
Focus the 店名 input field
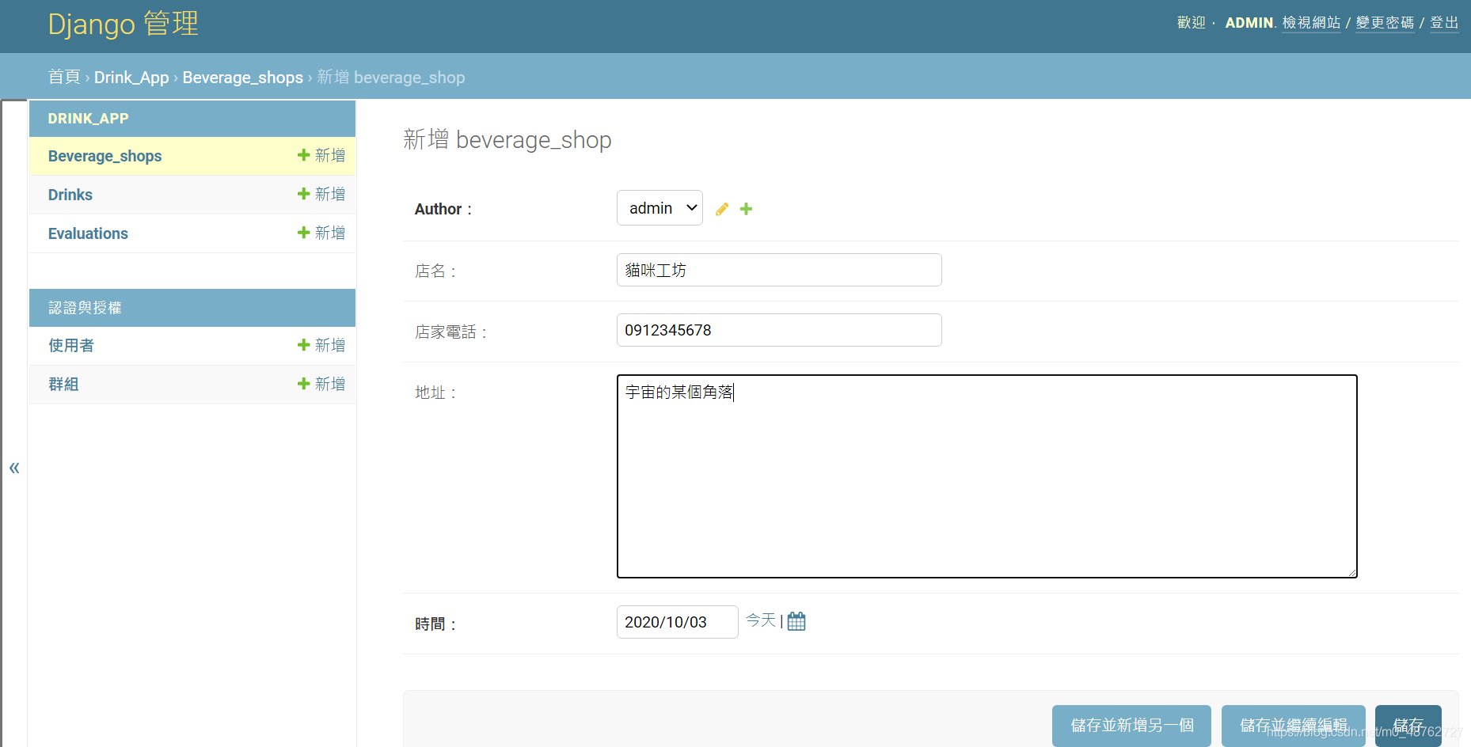pyautogui.click(x=779, y=270)
